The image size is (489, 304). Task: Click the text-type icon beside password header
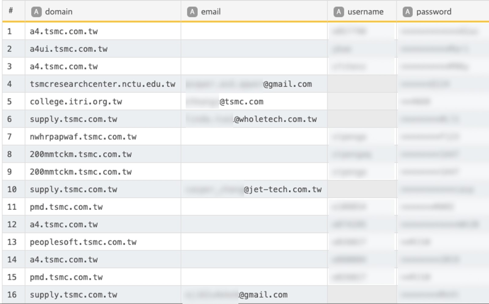(x=407, y=12)
